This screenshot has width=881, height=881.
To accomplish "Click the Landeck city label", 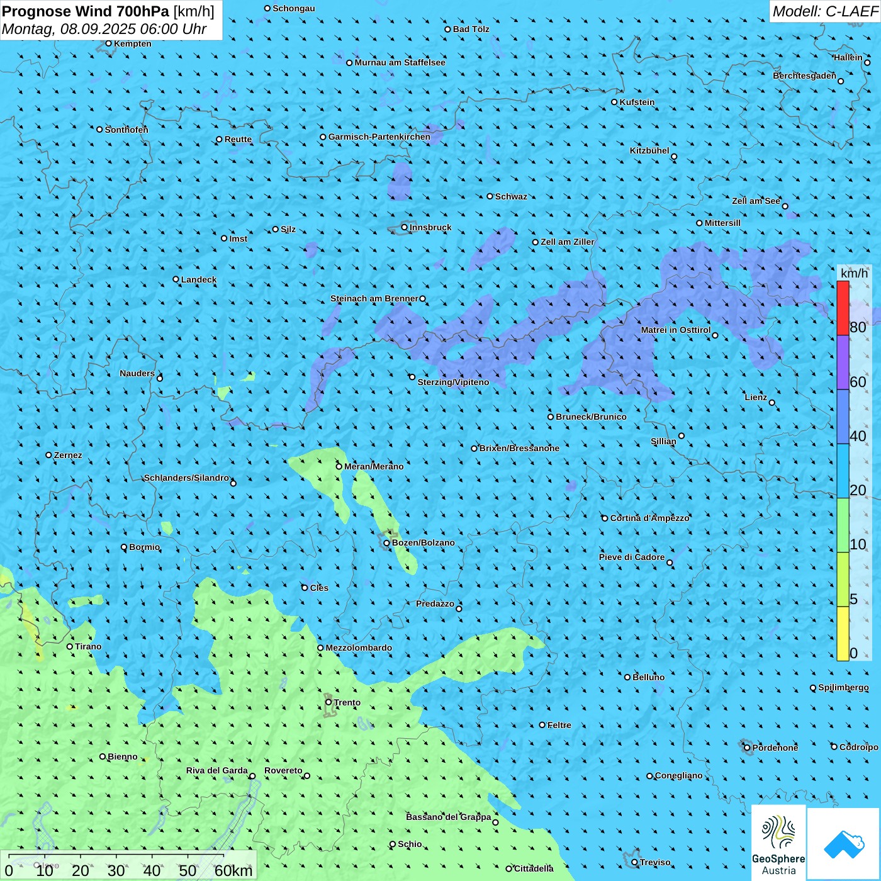I will point(199,279).
